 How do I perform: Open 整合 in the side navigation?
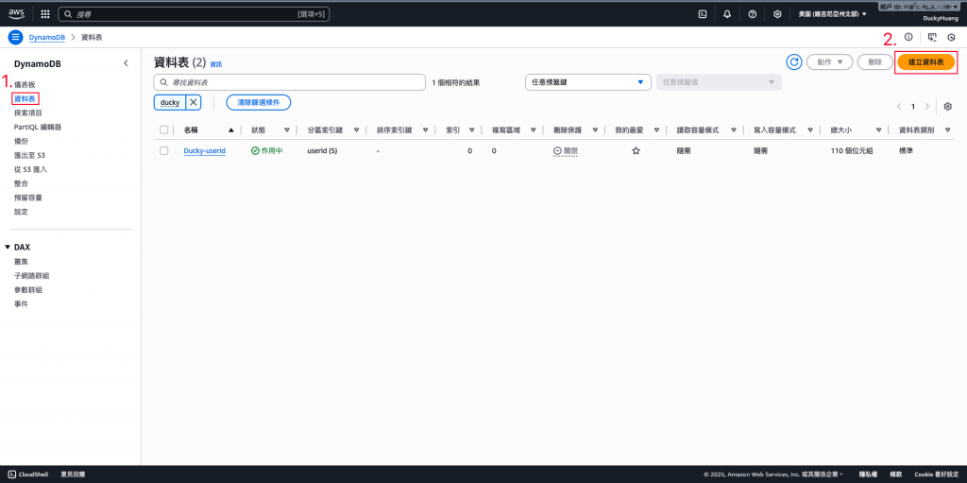21,183
